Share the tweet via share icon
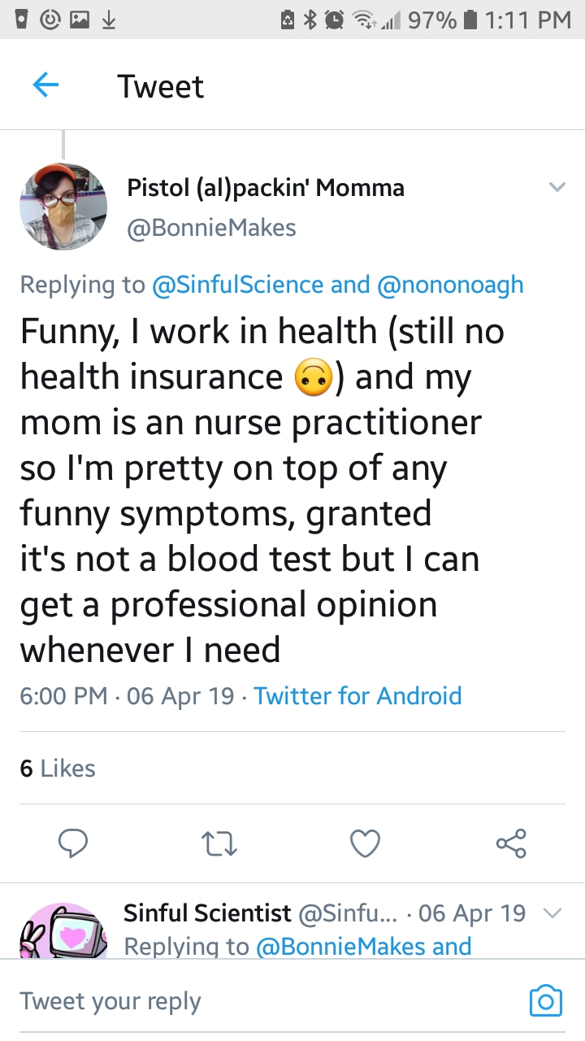Screen dimensions: 585x1041 [511, 843]
